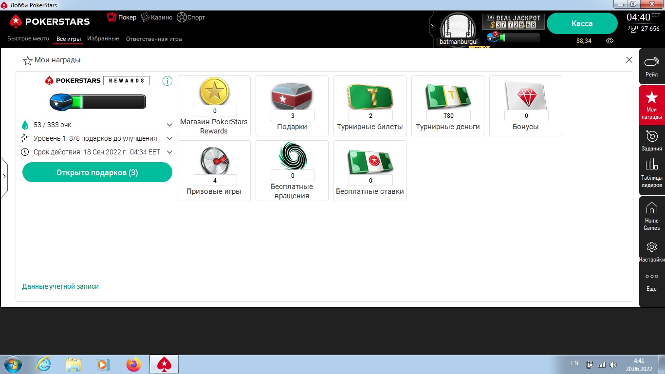The width and height of the screenshot is (665, 374).
Task: Open the Все игры tab
Action: coord(68,39)
